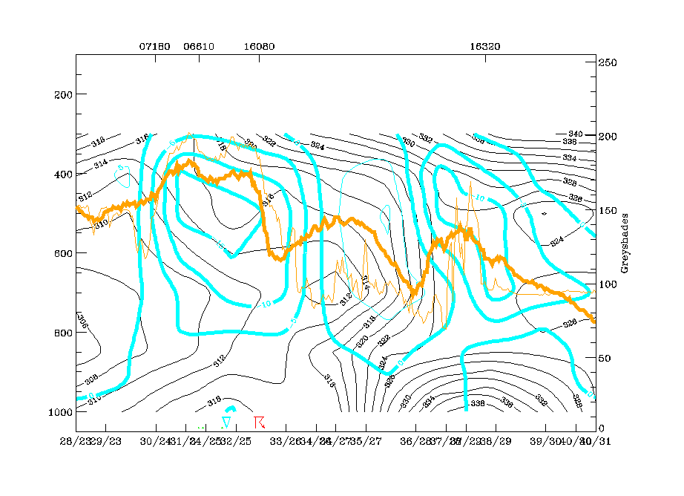Click the cyan downward triangle marker
Viewport: 684px width, 496px height.
pyautogui.click(x=227, y=422)
